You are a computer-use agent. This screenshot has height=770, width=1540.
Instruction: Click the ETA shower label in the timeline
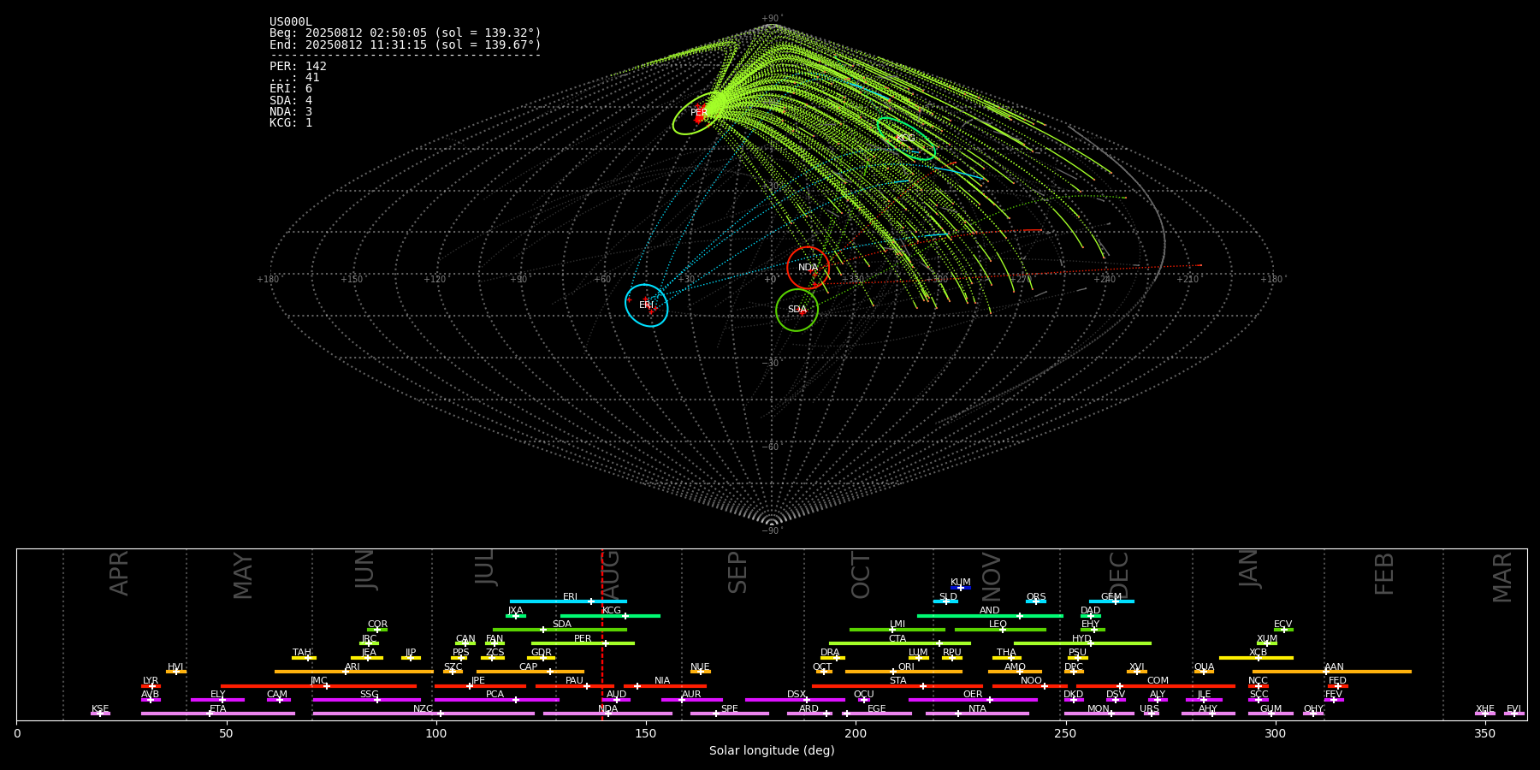click(x=218, y=709)
